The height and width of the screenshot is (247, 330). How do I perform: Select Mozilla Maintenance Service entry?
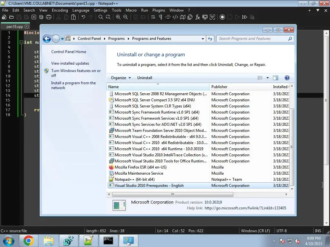tap(139, 173)
